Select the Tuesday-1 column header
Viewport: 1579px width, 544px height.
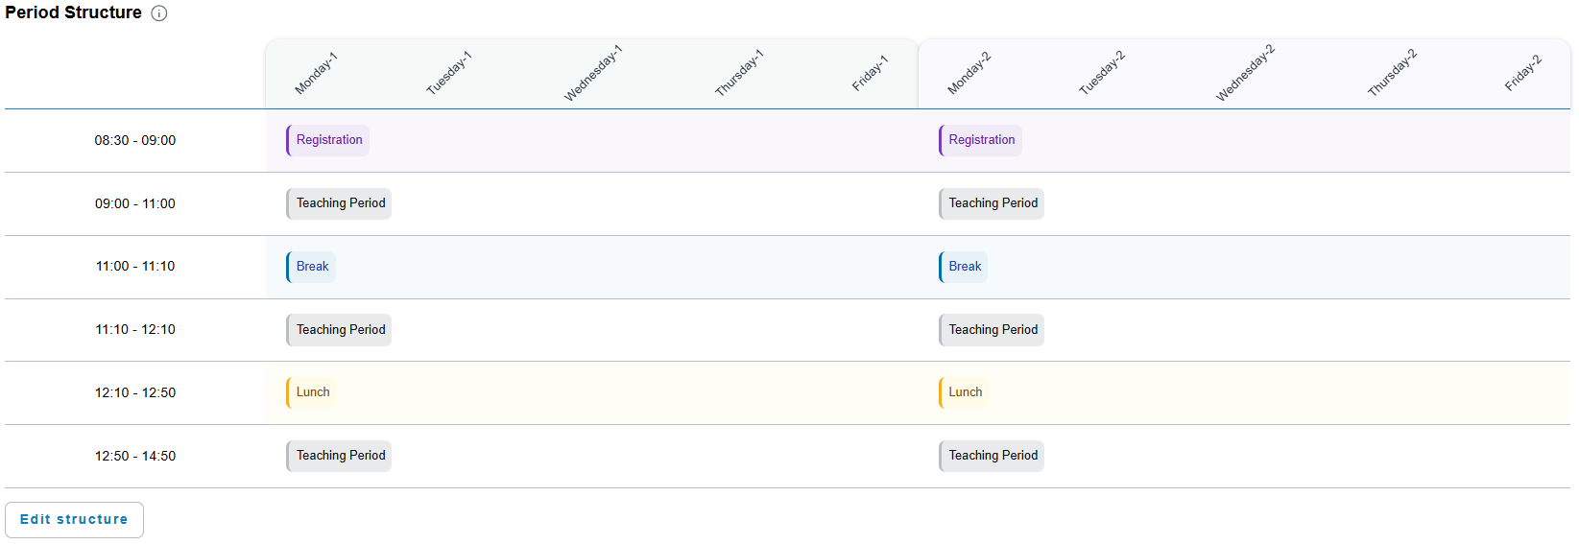448,73
